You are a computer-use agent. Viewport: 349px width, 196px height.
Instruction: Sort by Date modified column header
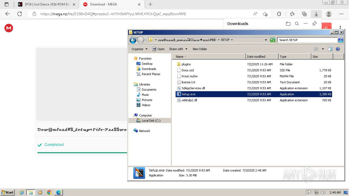click(262, 57)
